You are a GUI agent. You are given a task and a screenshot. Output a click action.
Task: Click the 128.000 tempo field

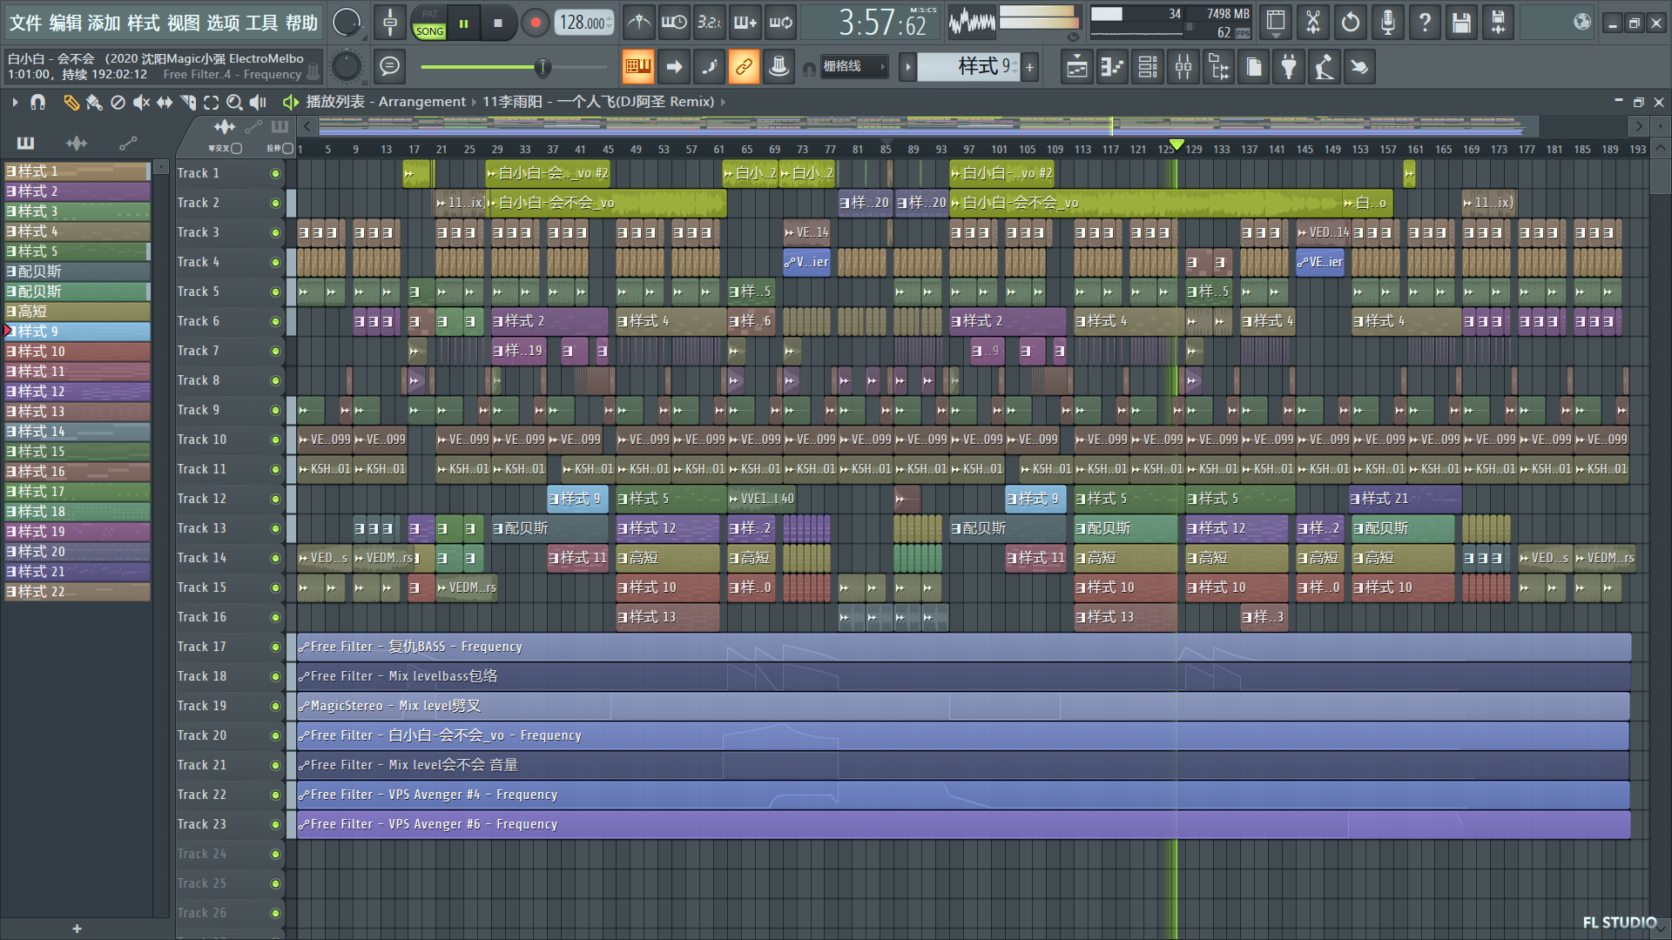tap(584, 23)
